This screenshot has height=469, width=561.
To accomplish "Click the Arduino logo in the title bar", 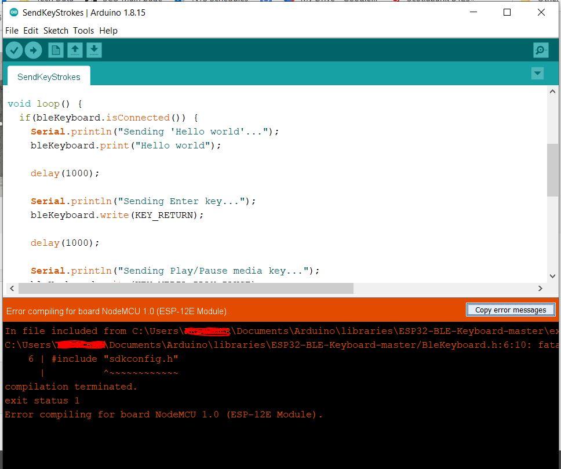I will point(13,12).
